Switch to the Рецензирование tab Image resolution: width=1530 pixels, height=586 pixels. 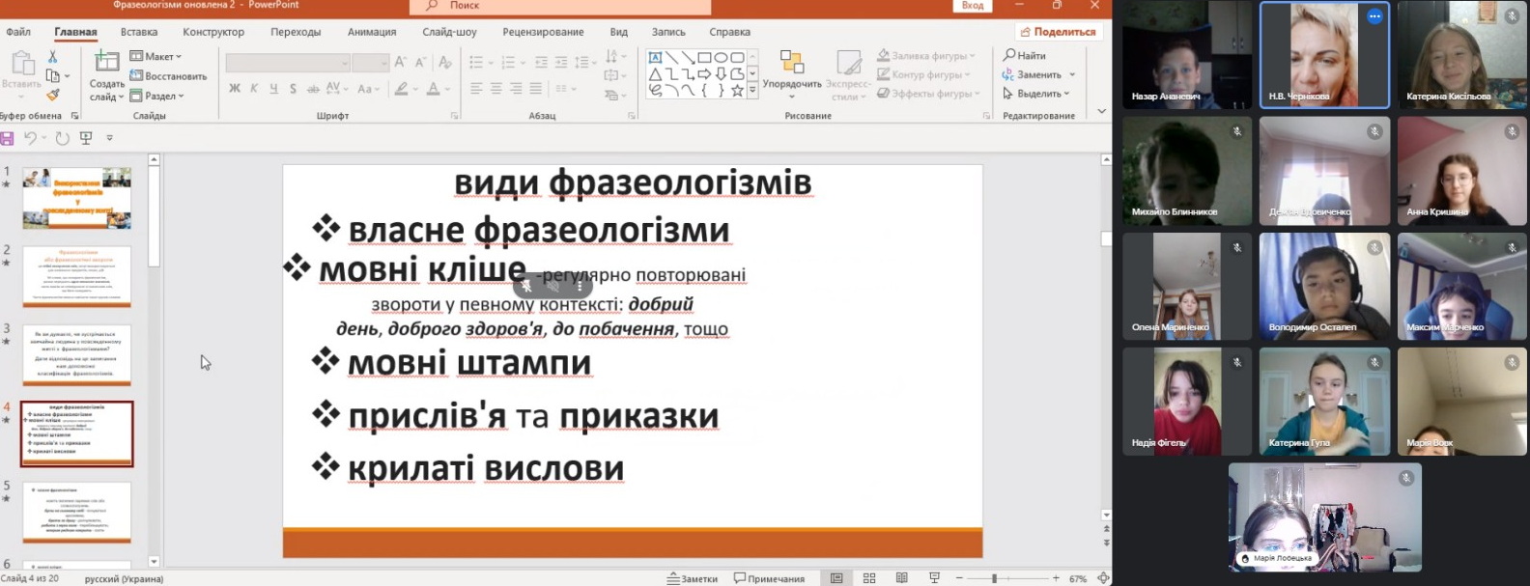point(543,32)
